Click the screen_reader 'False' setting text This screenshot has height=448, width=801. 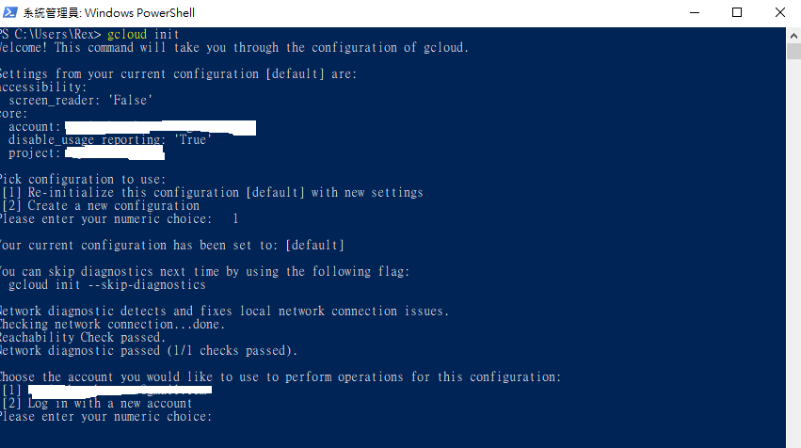130,100
